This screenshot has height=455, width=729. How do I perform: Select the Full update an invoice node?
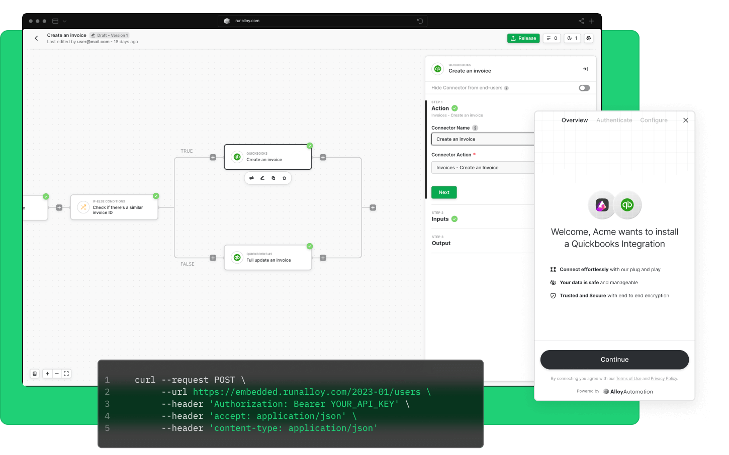268,258
